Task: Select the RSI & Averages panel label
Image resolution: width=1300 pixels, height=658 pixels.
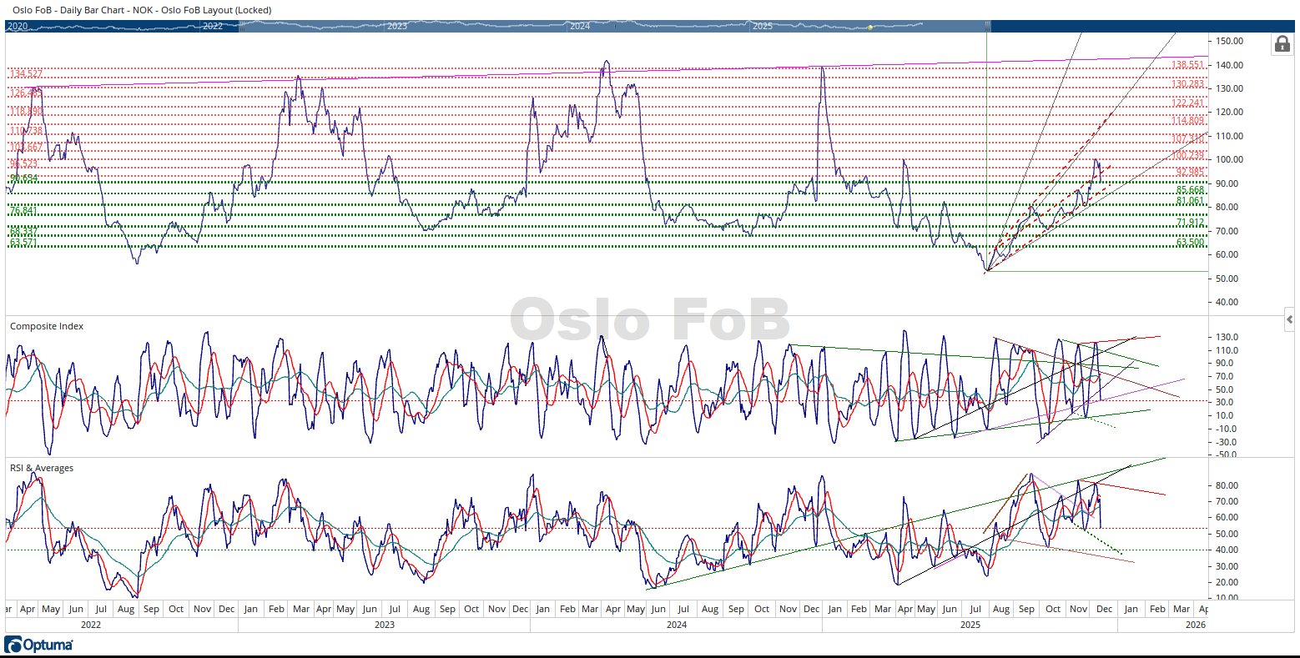Action: [x=42, y=468]
